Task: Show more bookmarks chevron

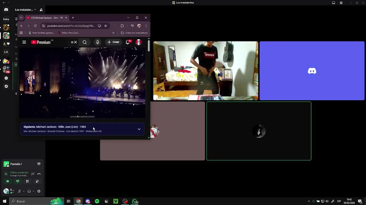Action: coord(113,33)
